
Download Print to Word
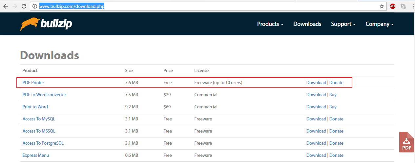click(x=316, y=107)
